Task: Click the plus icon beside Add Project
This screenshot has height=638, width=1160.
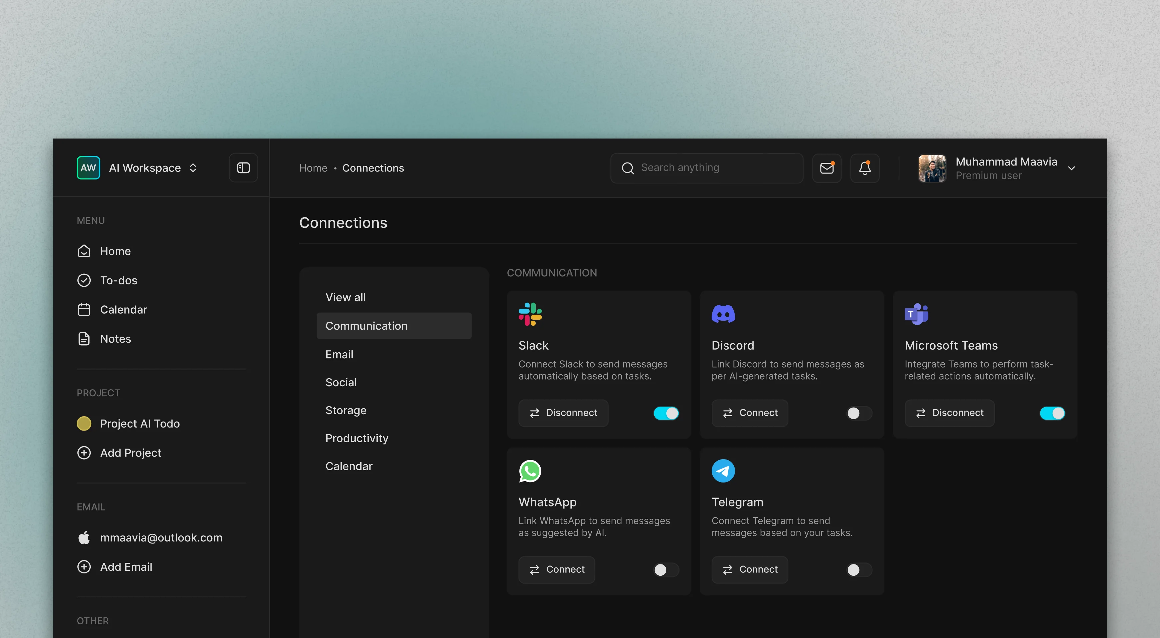Action: (x=84, y=453)
